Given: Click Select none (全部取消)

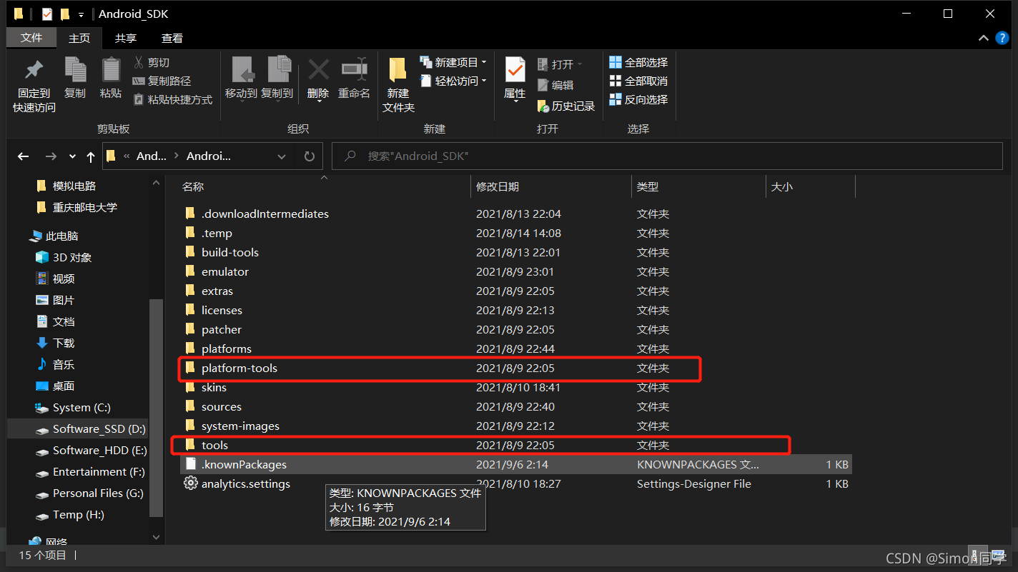Looking at the screenshot, I should 638,81.
